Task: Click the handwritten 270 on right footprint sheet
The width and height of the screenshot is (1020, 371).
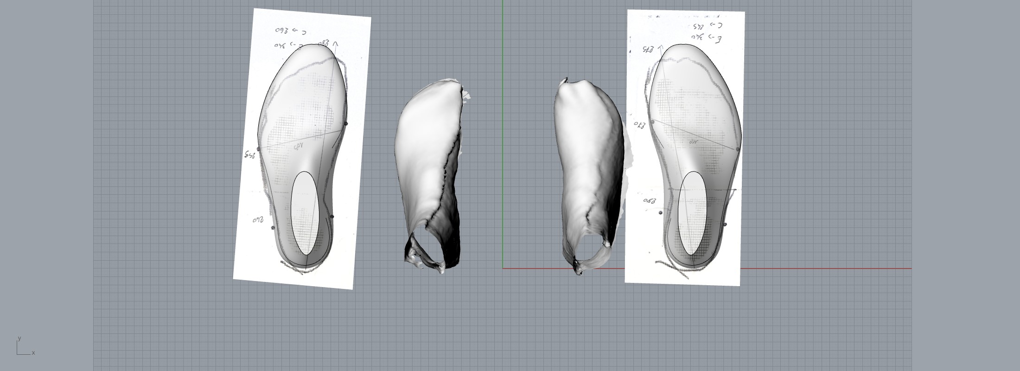Action: pyautogui.click(x=639, y=124)
